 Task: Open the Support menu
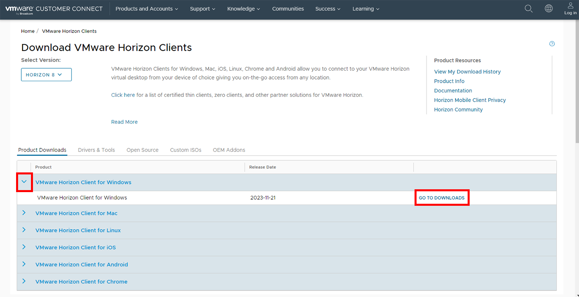[x=203, y=9]
